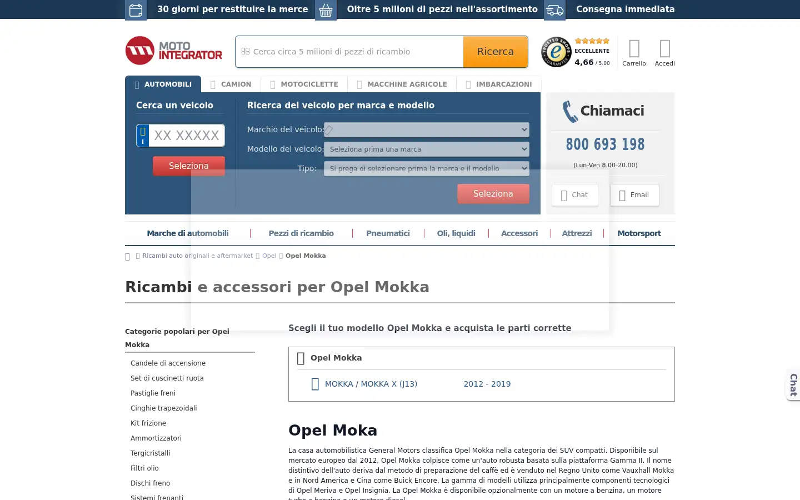Open Accessori menu
Image resolution: width=800 pixels, height=500 pixels.
pos(519,233)
